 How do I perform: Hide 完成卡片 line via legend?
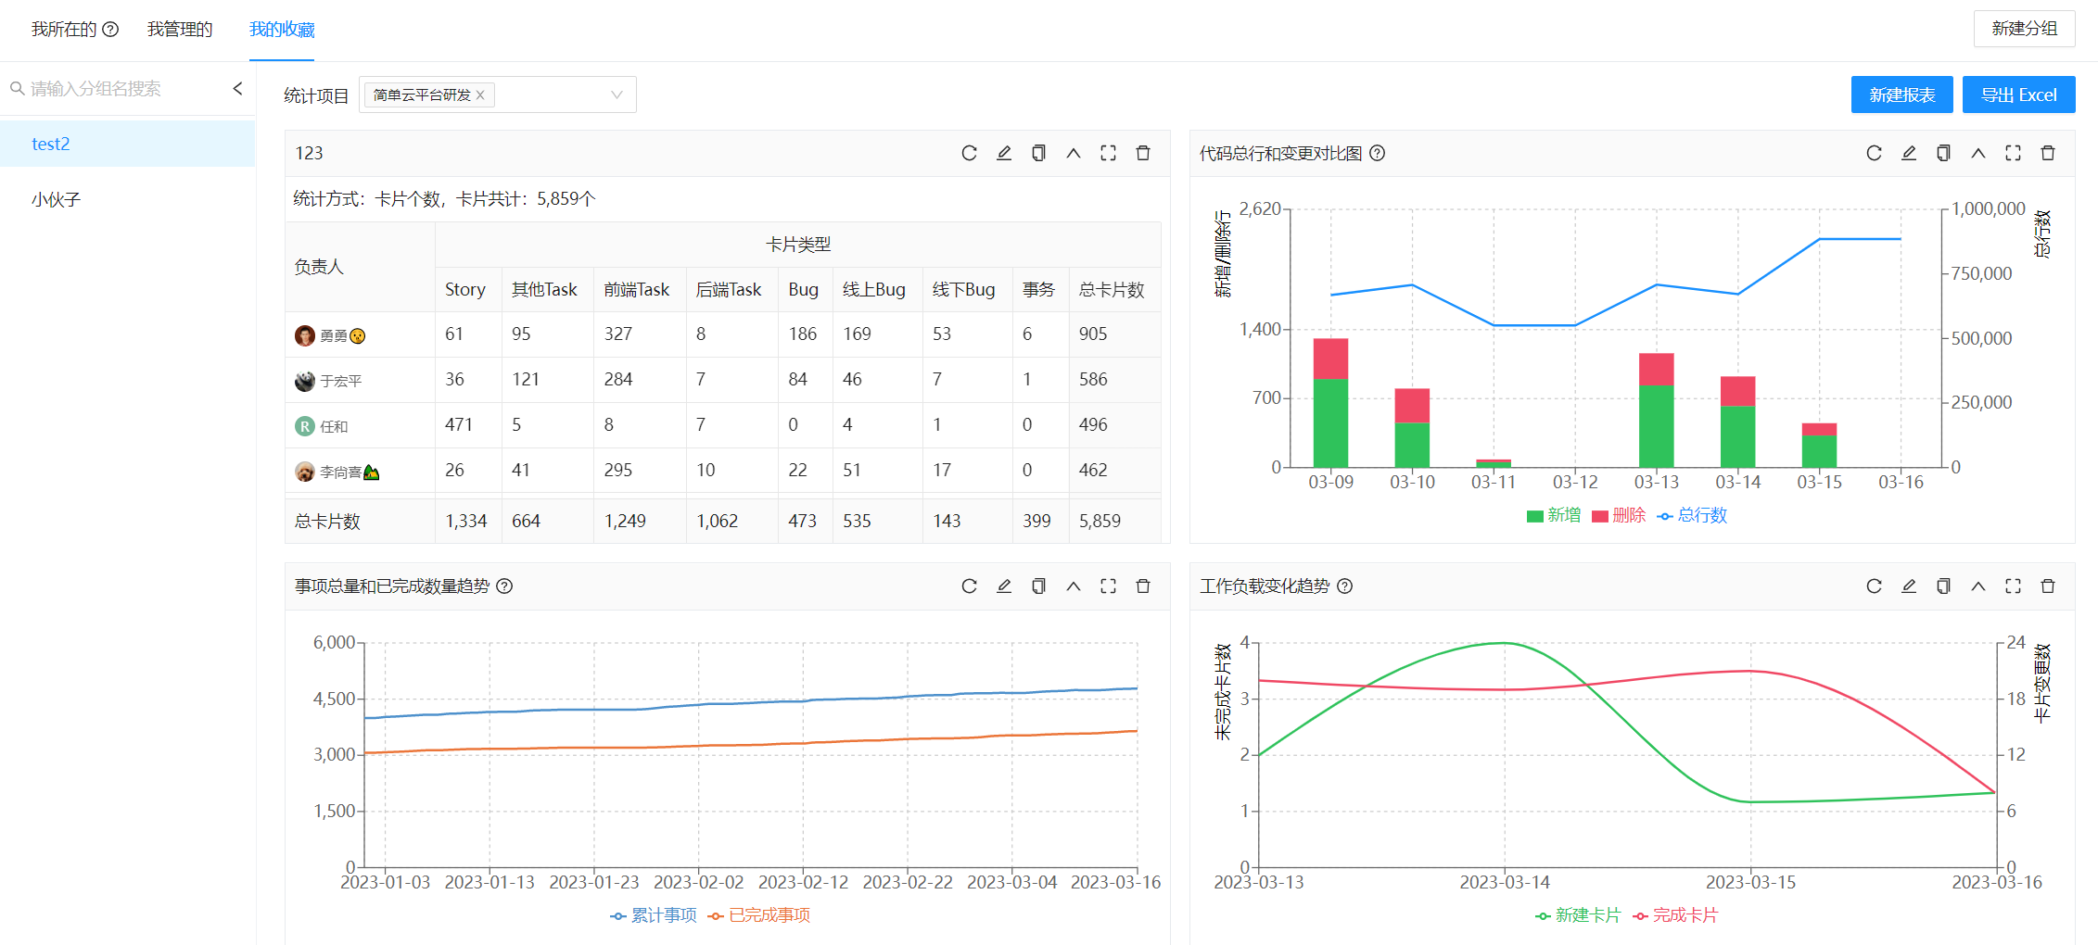click(1674, 915)
